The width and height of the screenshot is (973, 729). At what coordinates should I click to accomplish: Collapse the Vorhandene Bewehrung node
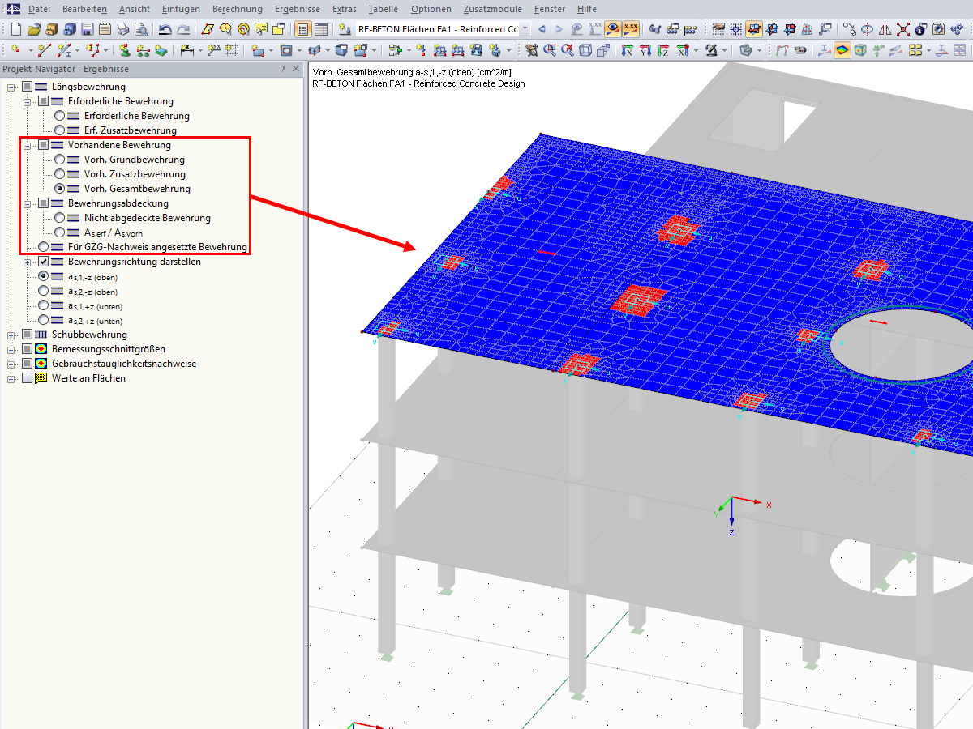point(27,145)
